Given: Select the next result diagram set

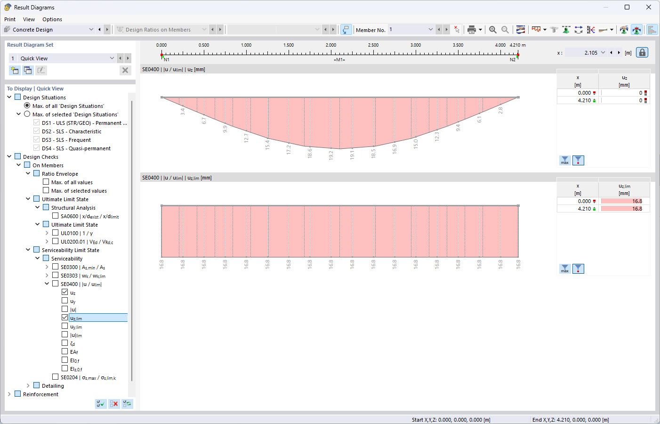Looking at the screenshot, I should [x=128, y=58].
